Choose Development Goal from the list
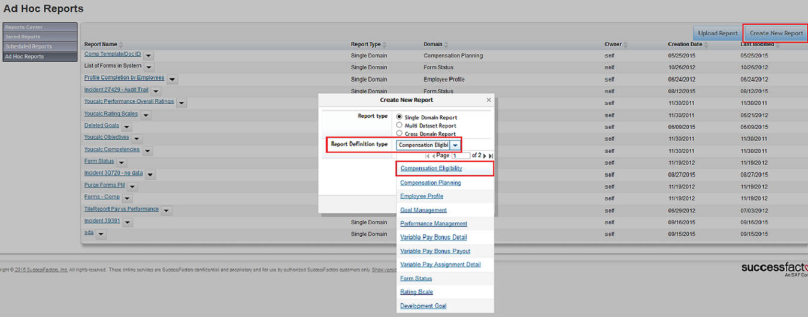 pos(423,306)
